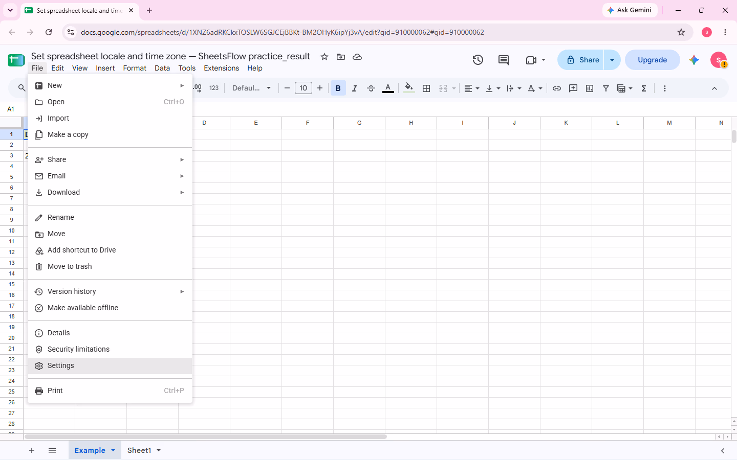Collapse the menus with the caret icon
This screenshot has width=737, height=460.
(x=714, y=88)
